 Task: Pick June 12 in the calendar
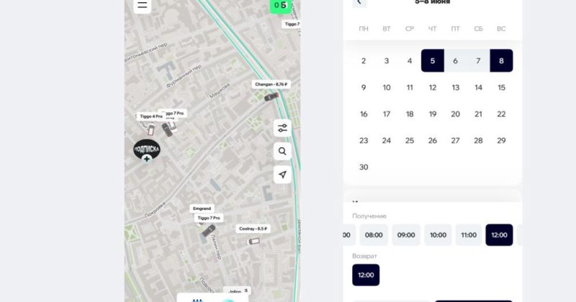click(x=433, y=88)
